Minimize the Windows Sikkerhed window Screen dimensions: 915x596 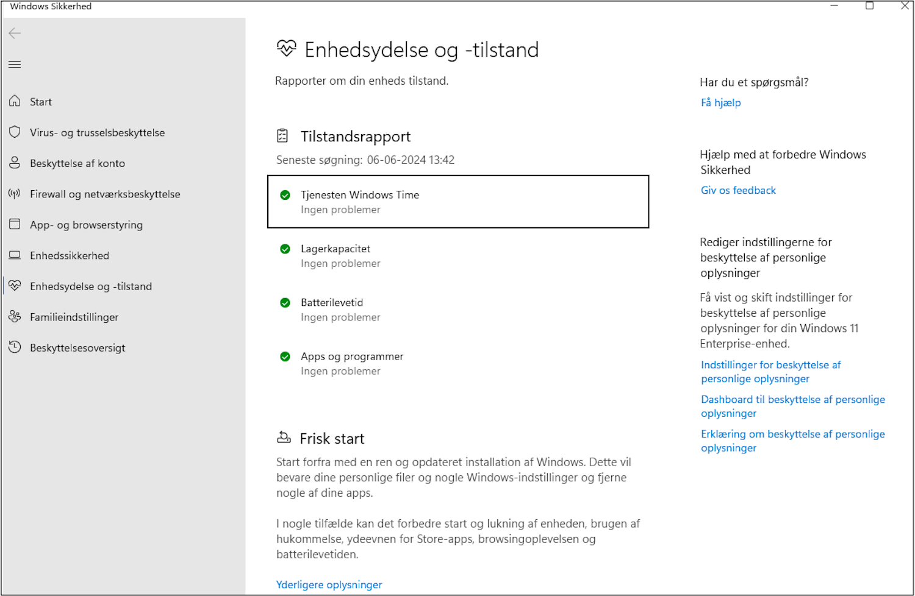834,6
